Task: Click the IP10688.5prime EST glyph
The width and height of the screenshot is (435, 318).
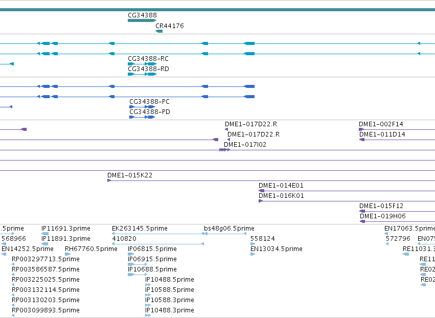Action: (138, 275)
